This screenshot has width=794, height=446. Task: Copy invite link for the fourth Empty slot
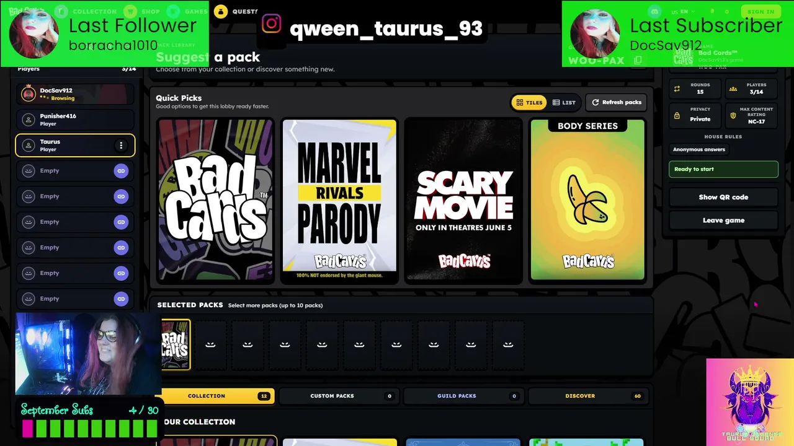(x=121, y=248)
